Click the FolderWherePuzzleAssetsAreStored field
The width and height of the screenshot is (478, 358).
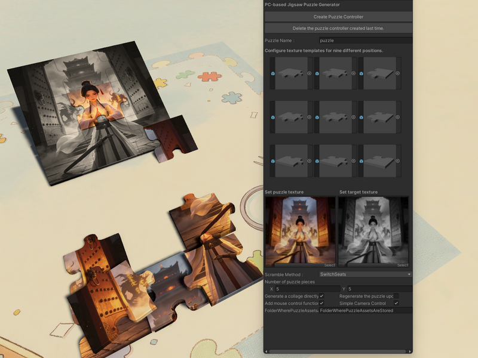pyautogui.click(x=366, y=310)
